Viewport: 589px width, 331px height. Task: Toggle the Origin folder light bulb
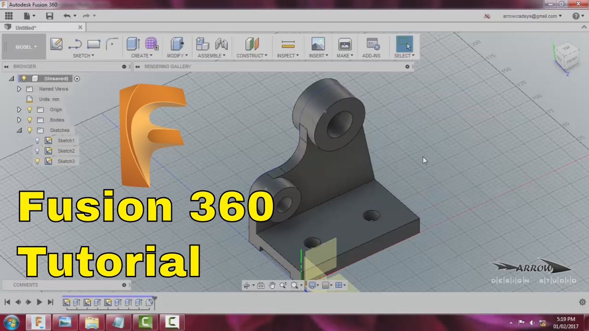29,110
